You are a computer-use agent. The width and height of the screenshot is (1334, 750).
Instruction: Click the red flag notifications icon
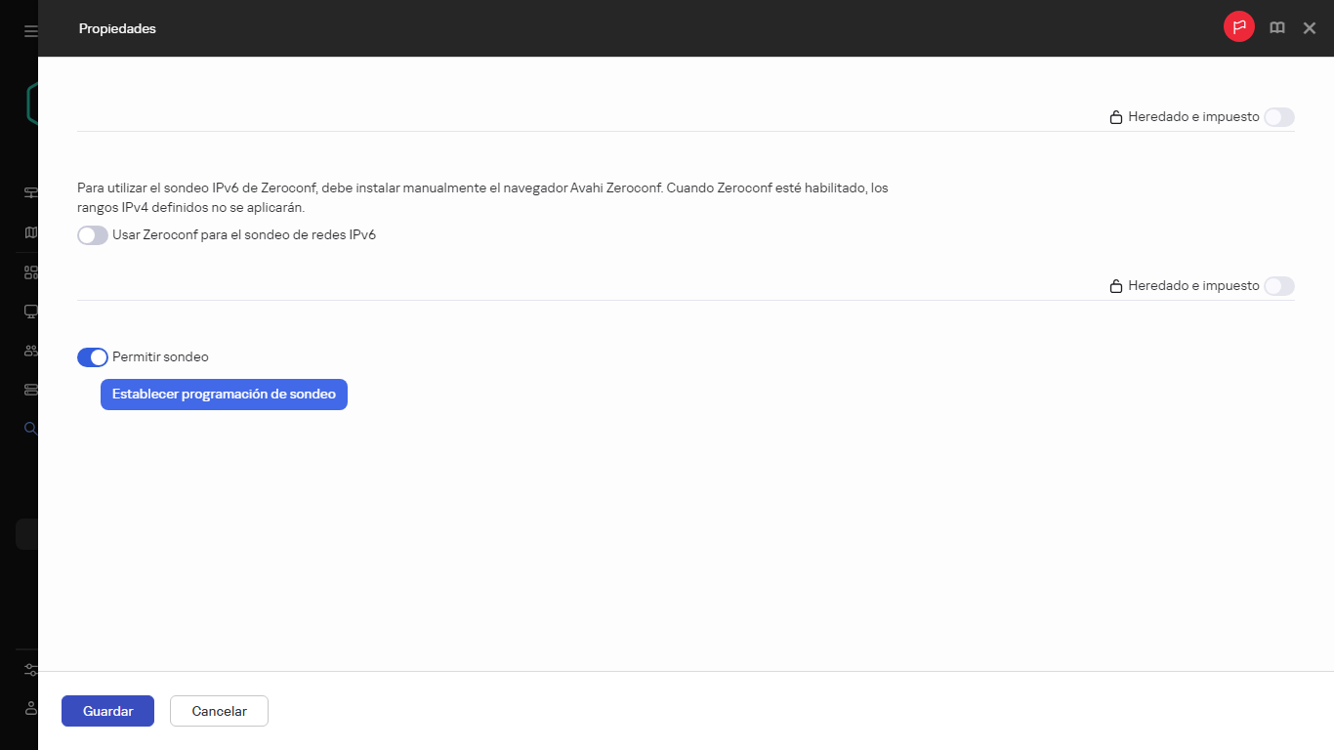pos(1238,27)
